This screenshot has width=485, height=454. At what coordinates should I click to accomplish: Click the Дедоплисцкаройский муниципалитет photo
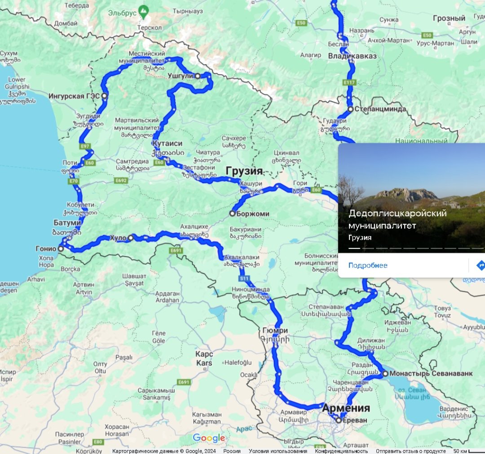(x=411, y=198)
